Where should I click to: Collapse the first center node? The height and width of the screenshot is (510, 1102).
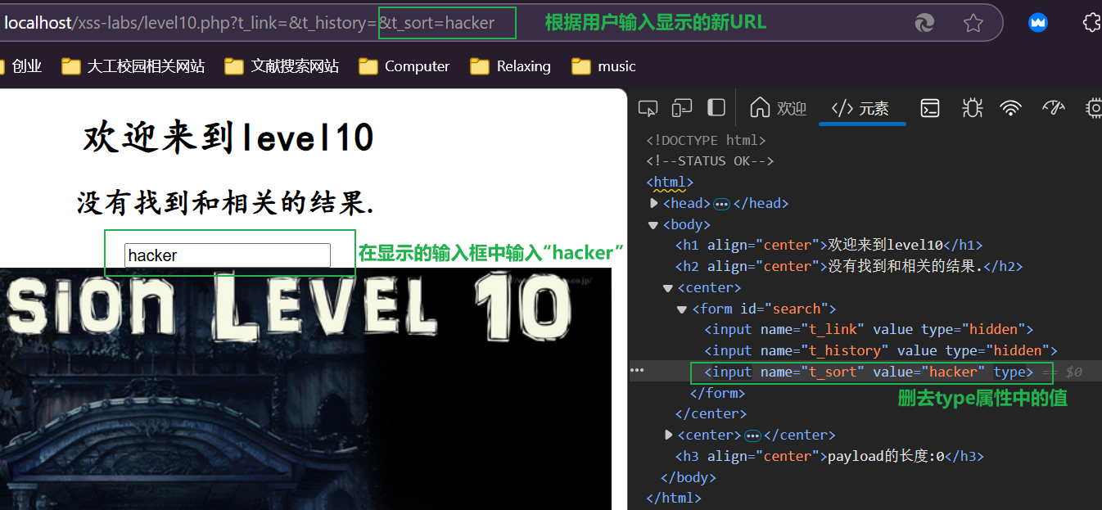668,287
